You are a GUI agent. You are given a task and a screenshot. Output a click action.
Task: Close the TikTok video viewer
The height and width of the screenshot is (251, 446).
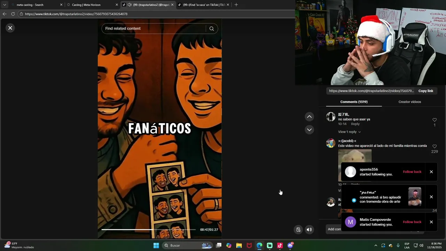coord(10,28)
